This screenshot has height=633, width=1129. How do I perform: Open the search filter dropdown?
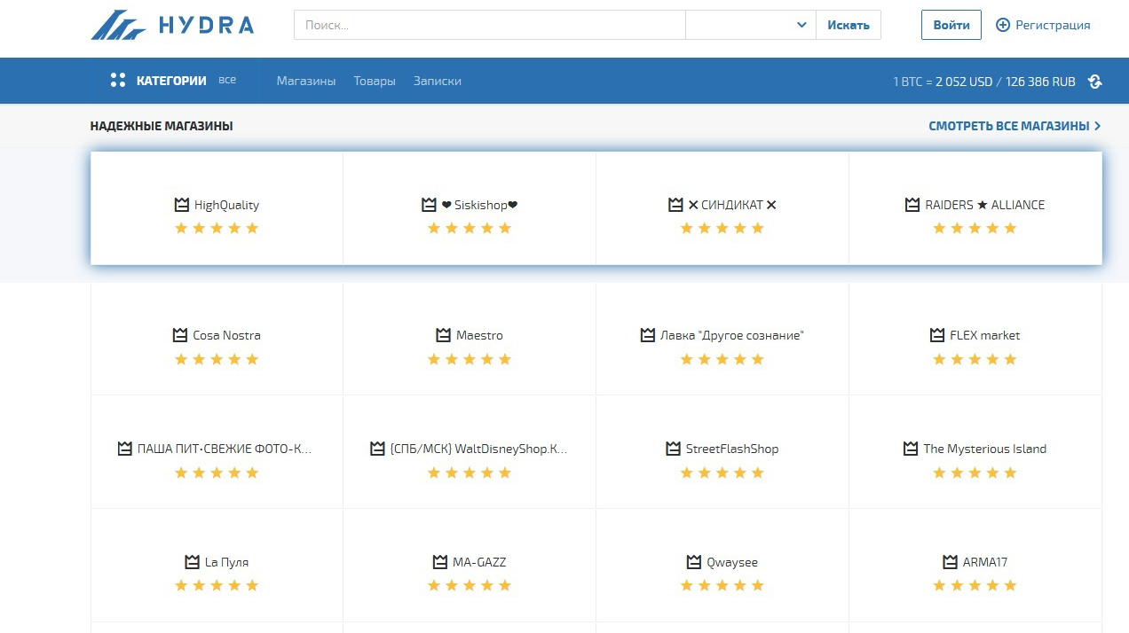pos(750,25)
